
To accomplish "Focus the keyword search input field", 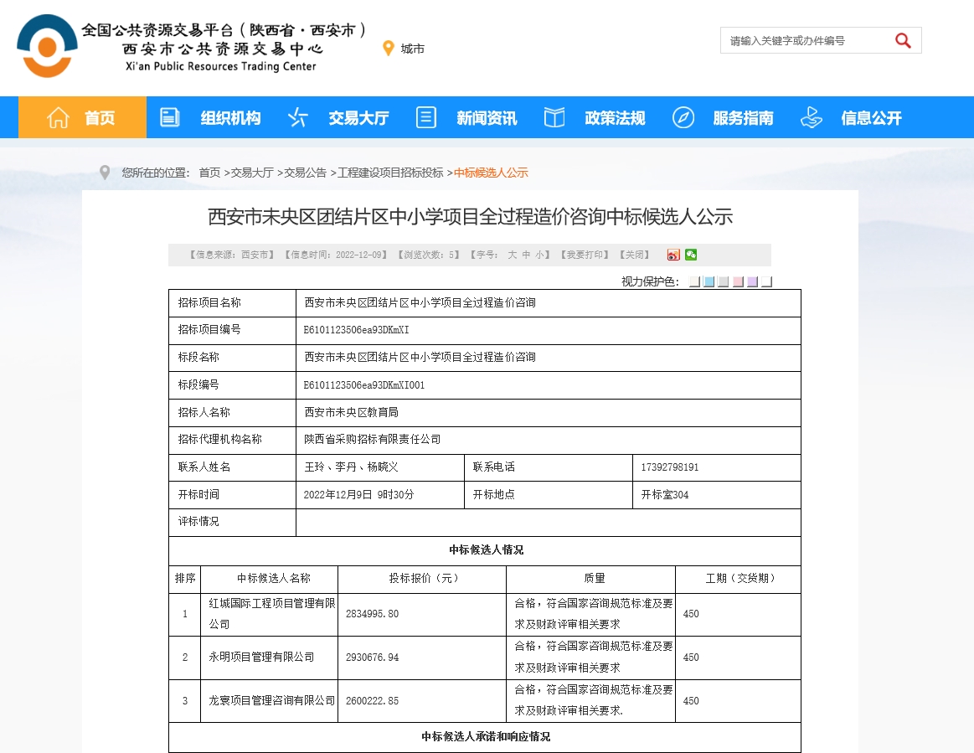I will point(807,40).
